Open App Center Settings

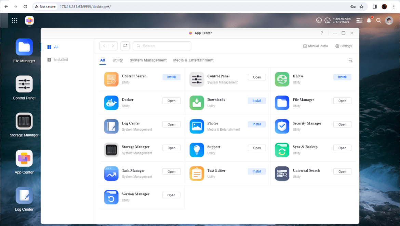pos(344,46)
